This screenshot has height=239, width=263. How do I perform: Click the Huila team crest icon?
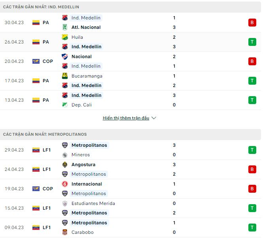(x=65, y=37)
